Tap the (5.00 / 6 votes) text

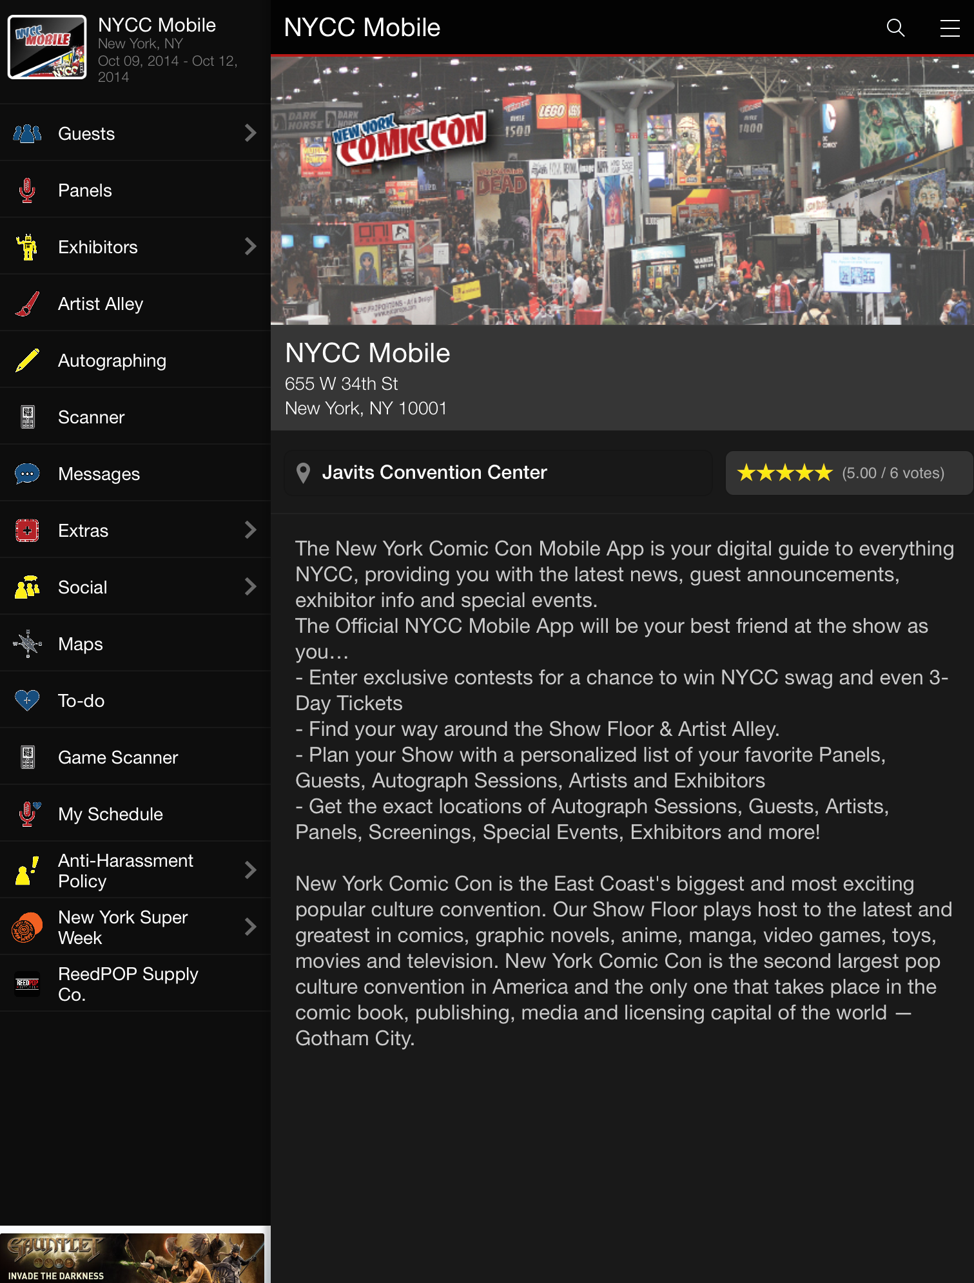893,473
